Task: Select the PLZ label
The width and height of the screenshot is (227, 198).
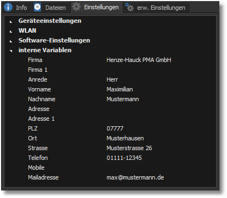Action: [33, 128]
